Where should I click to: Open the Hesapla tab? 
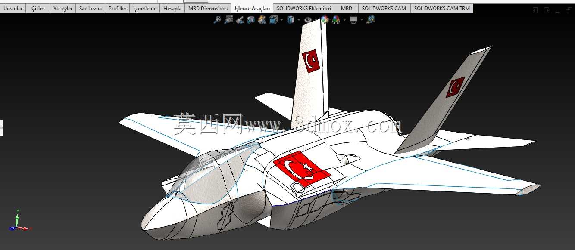click(x=172, y=8)
